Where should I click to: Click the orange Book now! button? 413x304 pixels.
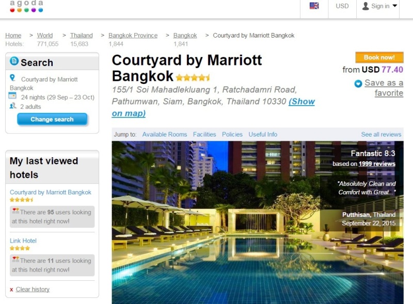click(379, 57)
